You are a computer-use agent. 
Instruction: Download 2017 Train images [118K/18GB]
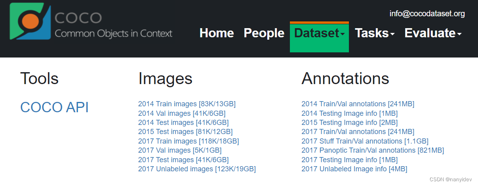189,141
